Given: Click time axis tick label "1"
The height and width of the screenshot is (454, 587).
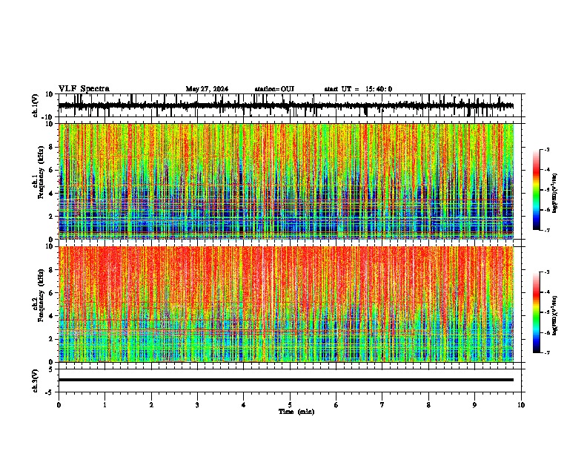Looking at the screenshot, I should [105, 405].
